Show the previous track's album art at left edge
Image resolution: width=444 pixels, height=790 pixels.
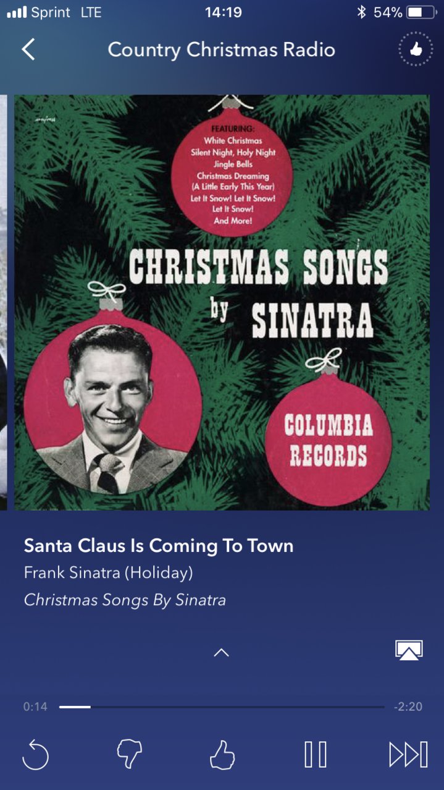(3, 302)
